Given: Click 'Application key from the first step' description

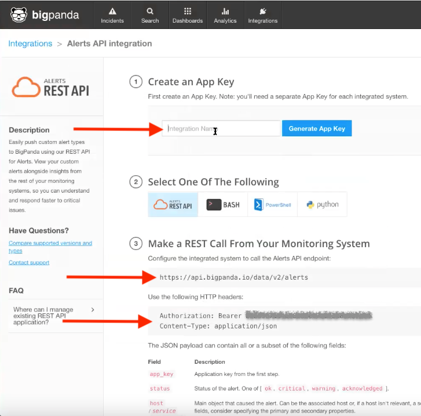Looking at the screenshot, I should tap(237, 374).
